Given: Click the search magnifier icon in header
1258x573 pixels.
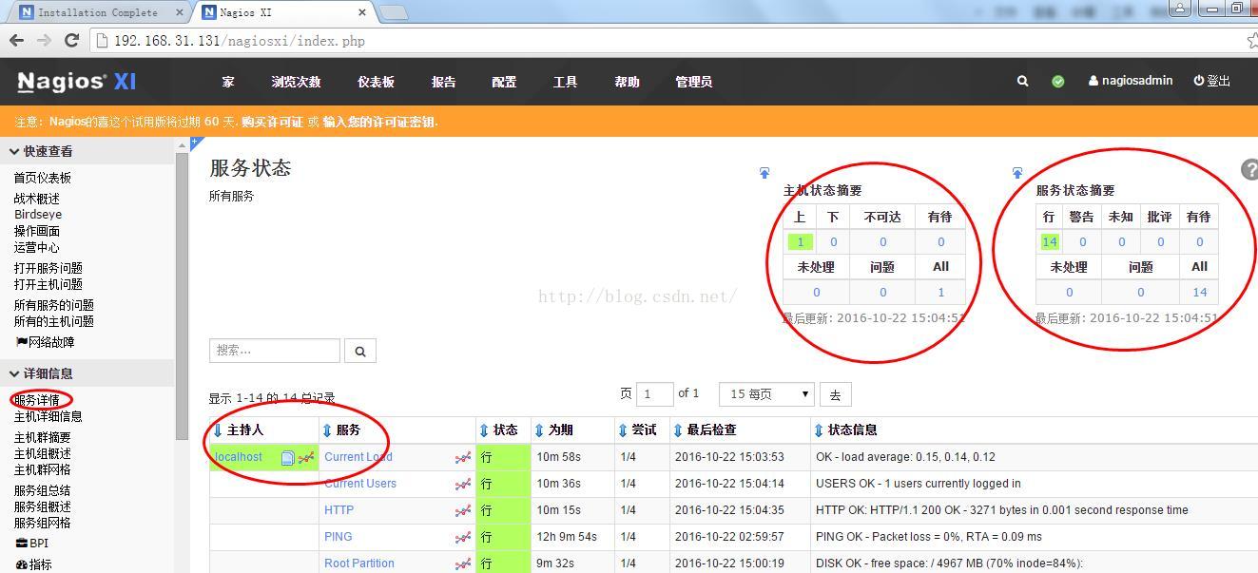Looking at the screenshot, I should (1022, 82).
